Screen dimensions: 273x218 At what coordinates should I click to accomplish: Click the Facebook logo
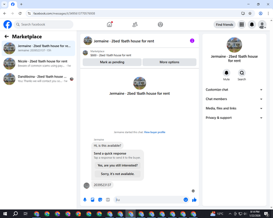point(8,25)
